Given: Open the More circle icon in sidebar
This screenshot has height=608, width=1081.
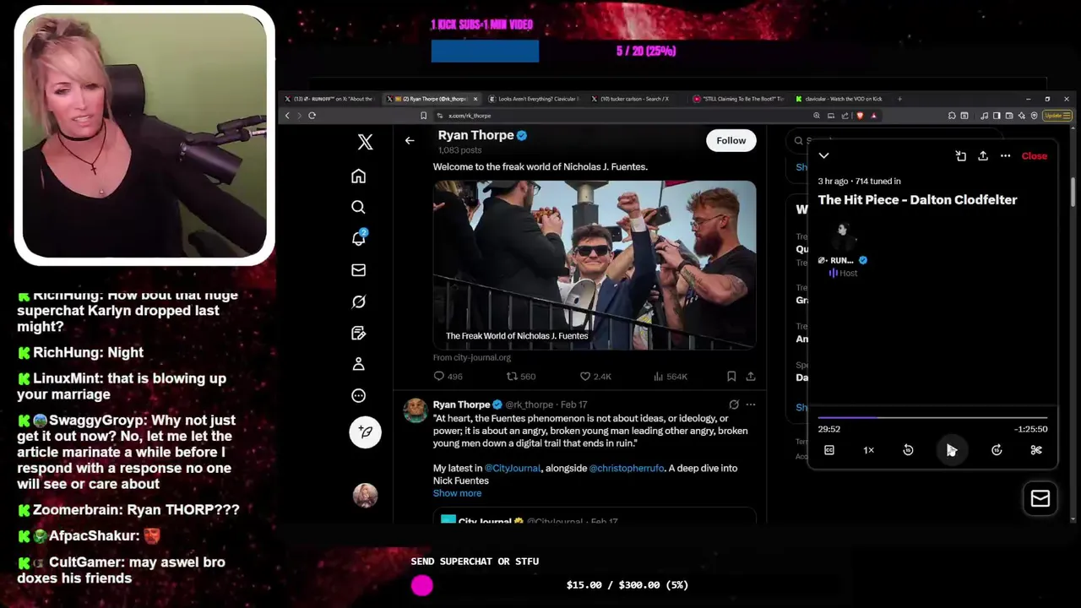Looking at the screenshot, I should coord(358,395).
